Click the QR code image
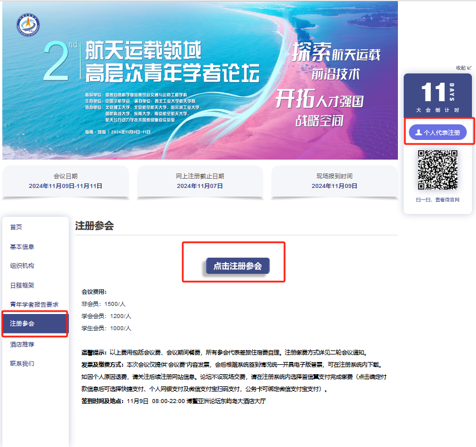This screenshot has height=447, width=476. click(x=438, y=170)
